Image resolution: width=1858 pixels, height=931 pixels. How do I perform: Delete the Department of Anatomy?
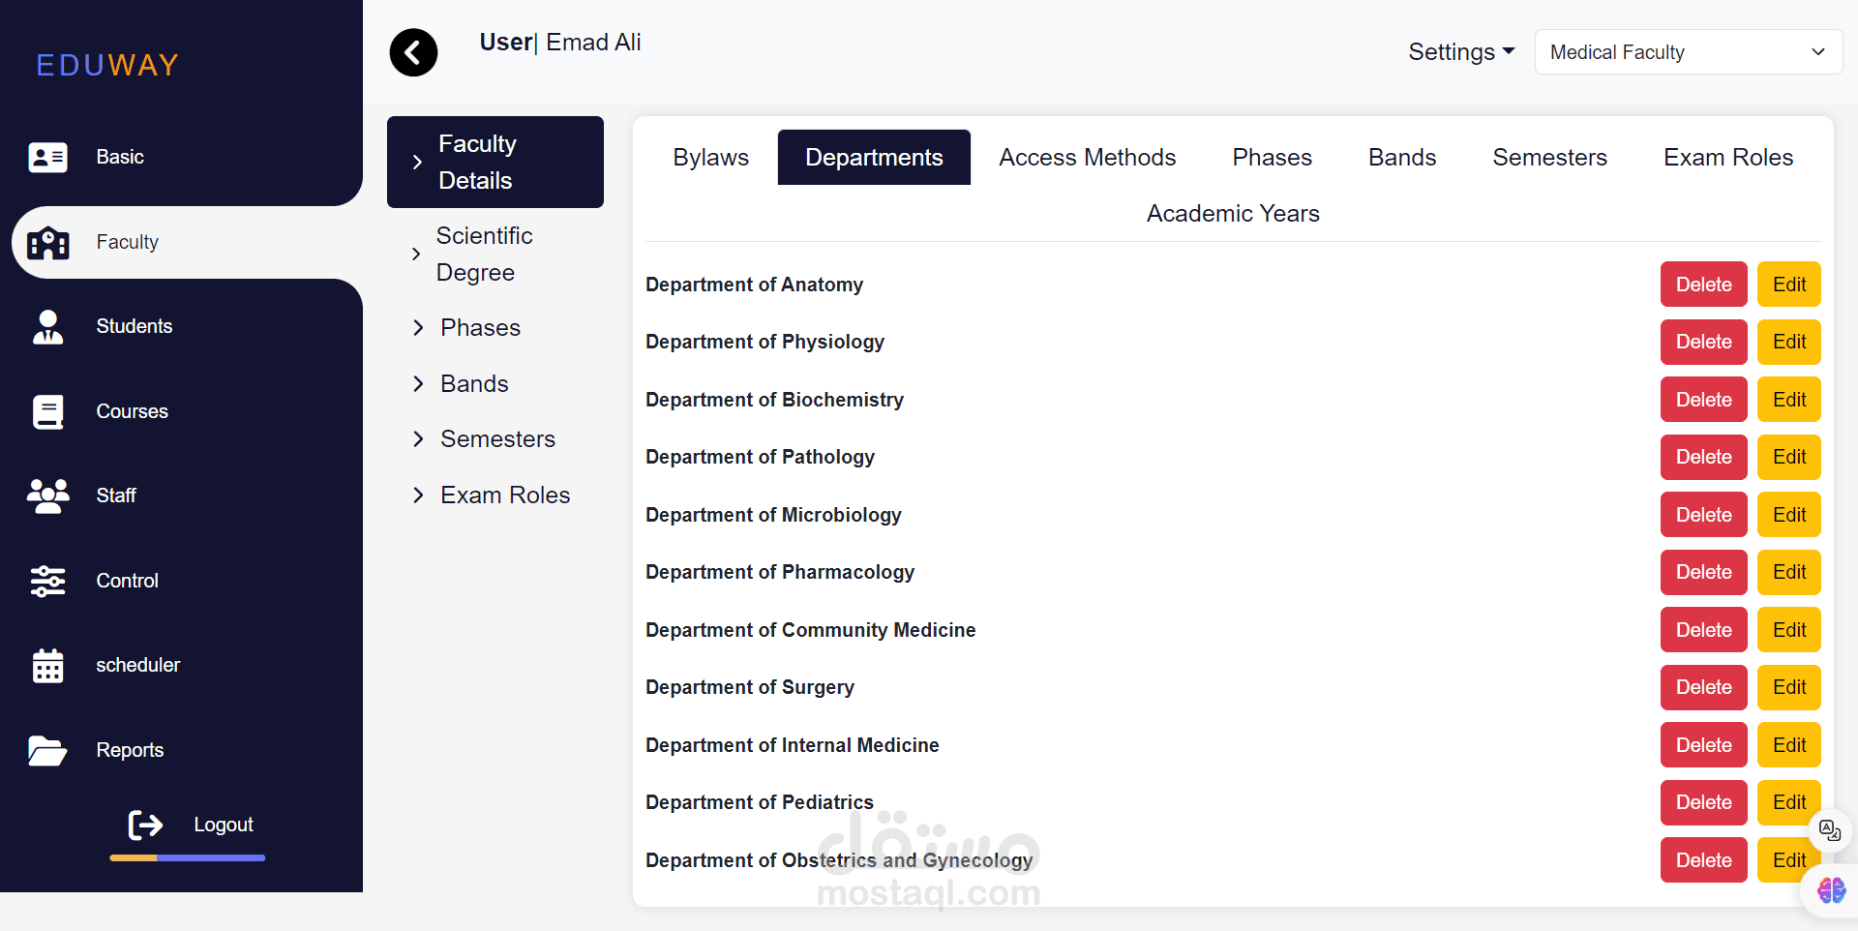[x=1703, y=285]
